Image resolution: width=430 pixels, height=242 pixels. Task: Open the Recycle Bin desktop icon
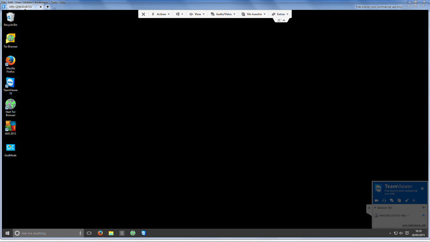pyautogui.click(x=10, y=19)
